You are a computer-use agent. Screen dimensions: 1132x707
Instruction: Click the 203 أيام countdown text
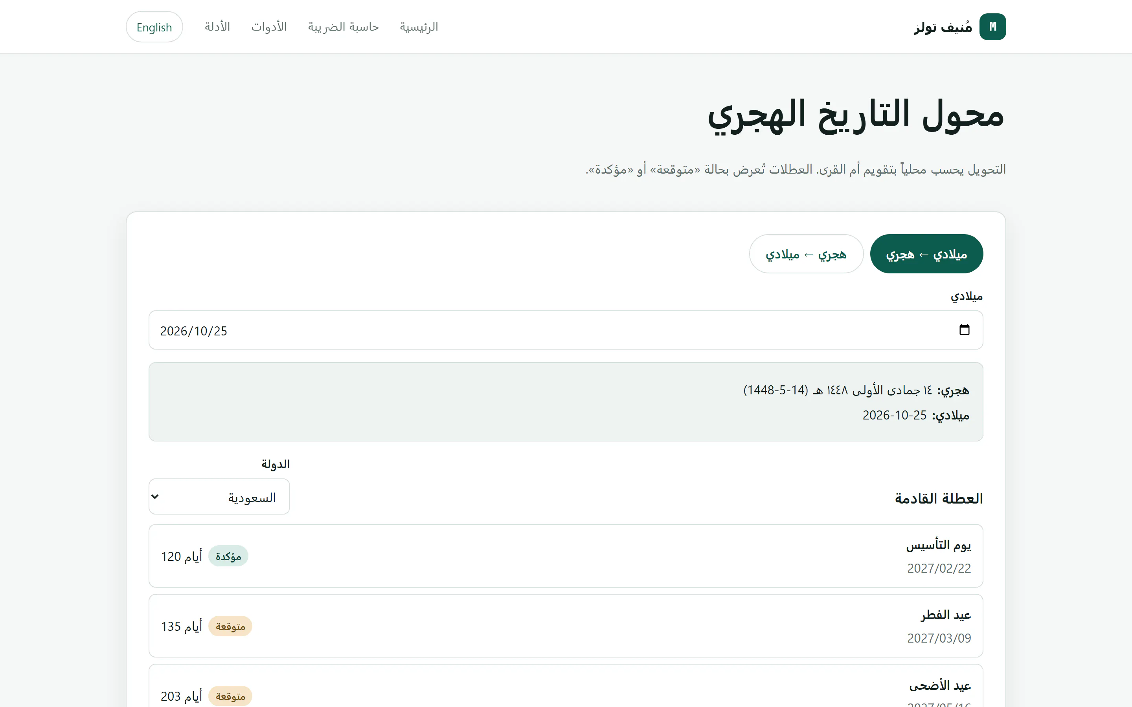tap(182, 696)
